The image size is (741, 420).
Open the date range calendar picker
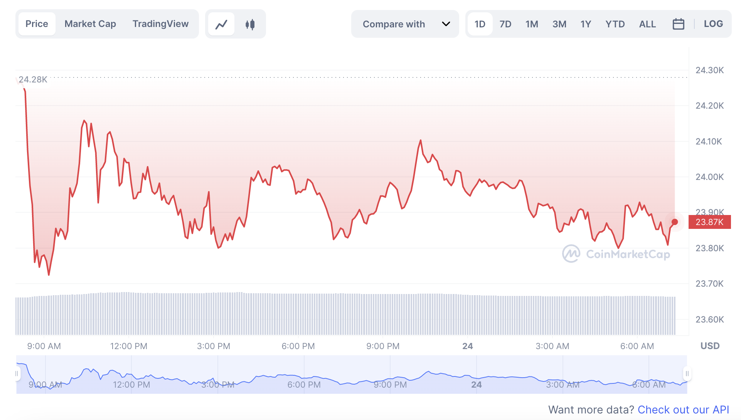tap(679, 24)
